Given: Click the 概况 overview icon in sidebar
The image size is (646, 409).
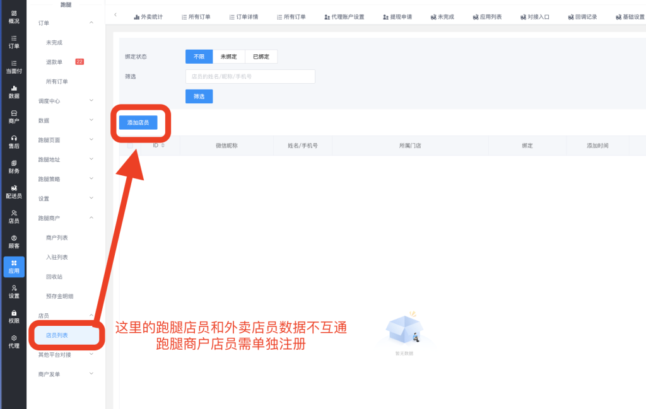Looking at the screenshot, I should [x=13, y=17].
